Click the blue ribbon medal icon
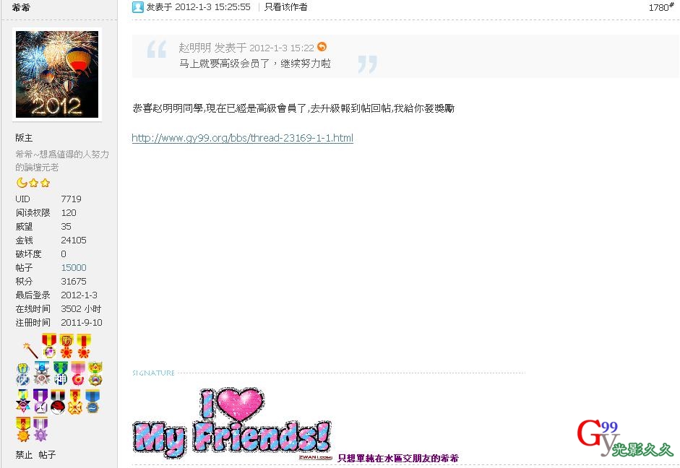Screen dimensions: 680x468 [x=92, y=401]
